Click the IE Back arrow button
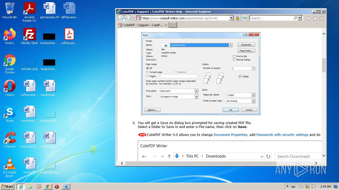The height and width of the screenshot is (190, 339). (x=120, y=18)
